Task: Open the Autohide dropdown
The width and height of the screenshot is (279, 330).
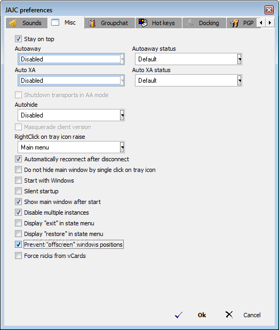Action: coord(71,115)
